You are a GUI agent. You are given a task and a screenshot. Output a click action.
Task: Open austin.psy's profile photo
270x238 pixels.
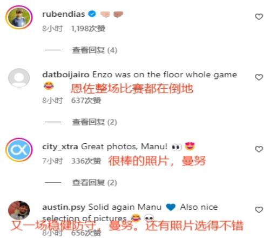(19, 210)
